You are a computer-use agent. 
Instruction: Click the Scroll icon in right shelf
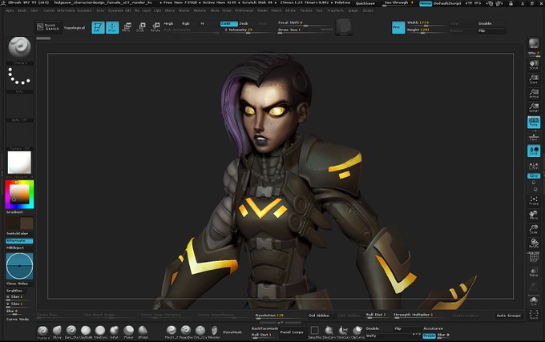point(534,65)
